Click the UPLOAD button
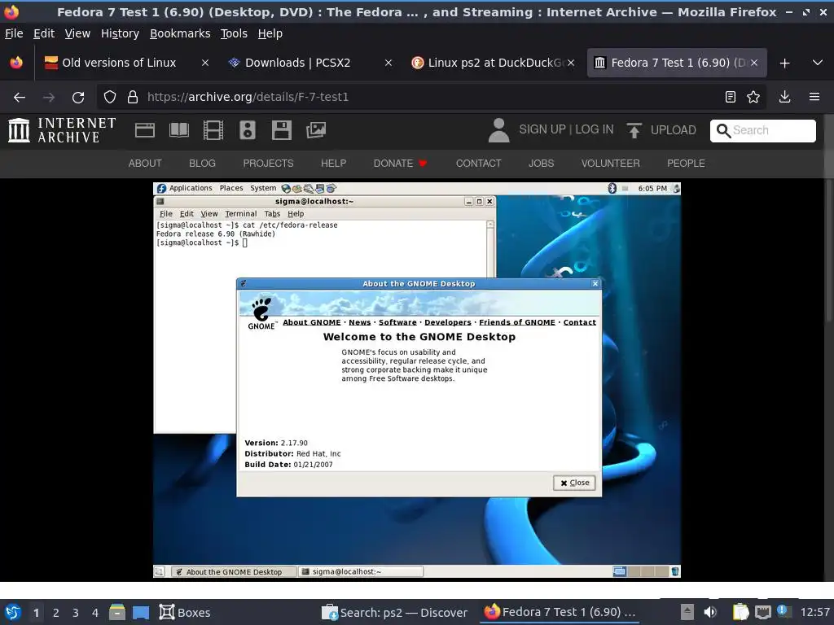 pyautogui.click(x=661, y=130)
